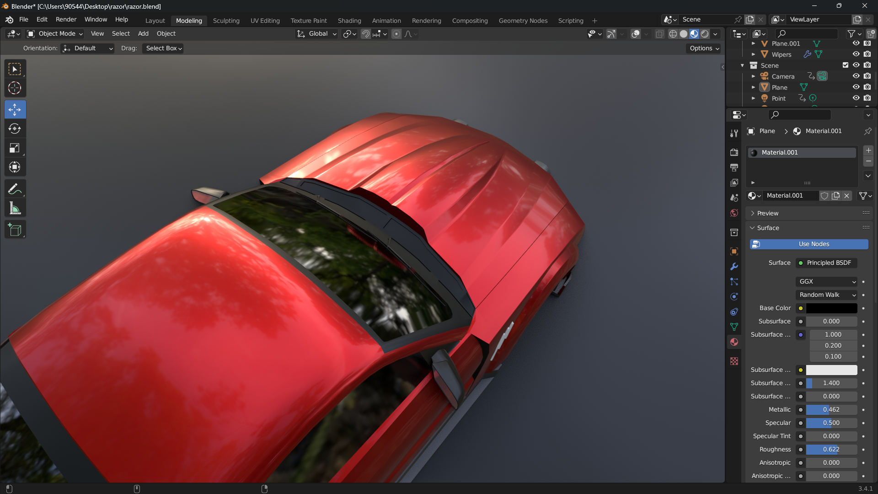Screen dimensions: 878x494
Task: Open the GGX distribution dropdown
Action: pyautogui.click(x=827, y=282)
